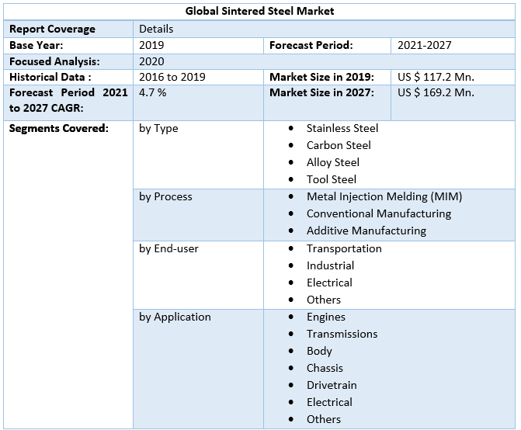Click the by Type segment cell
The height and width of the screenshot is (430, 521).
pyautogui.click(x=158, y=128)
